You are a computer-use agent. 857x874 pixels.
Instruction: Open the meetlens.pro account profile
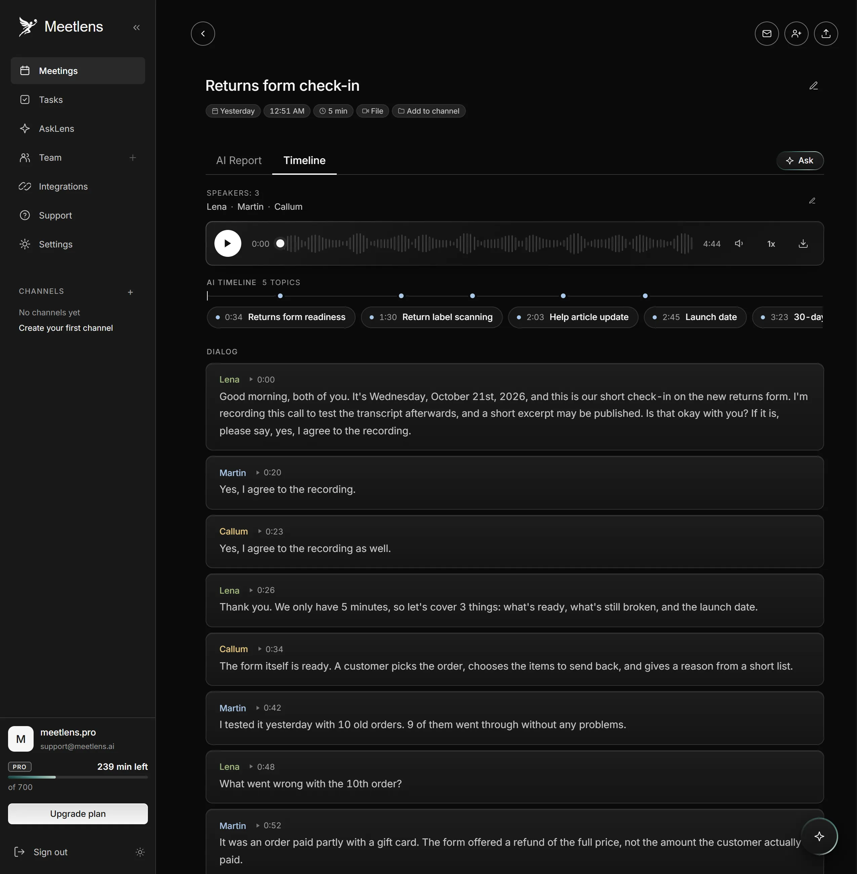click(x=77, y=739)
